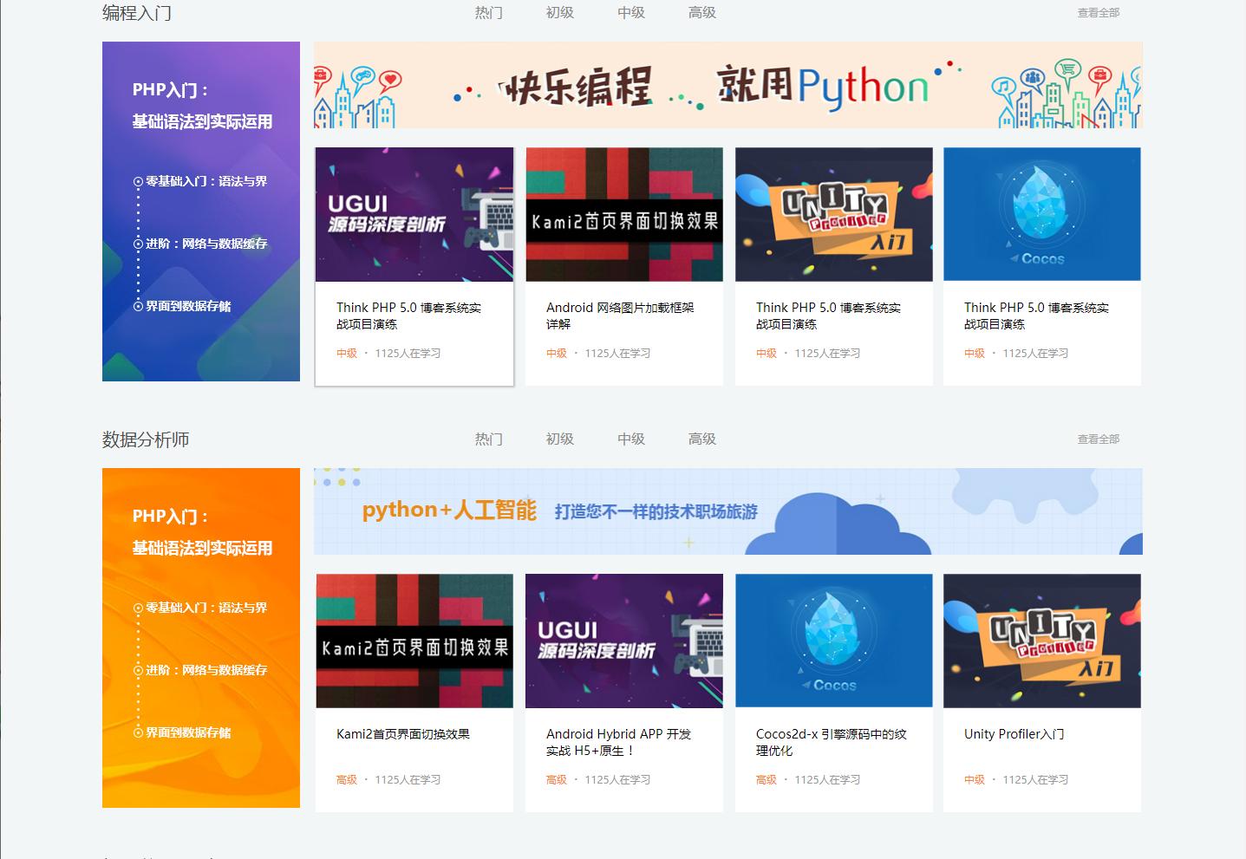Select the 初级 filter in 编程入门 section

(559, 13)
